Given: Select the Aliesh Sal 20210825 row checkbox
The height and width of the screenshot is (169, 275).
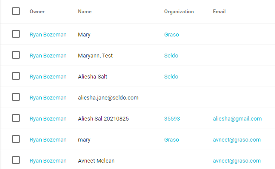Looking at the screenshot, I should coord(16,118).
